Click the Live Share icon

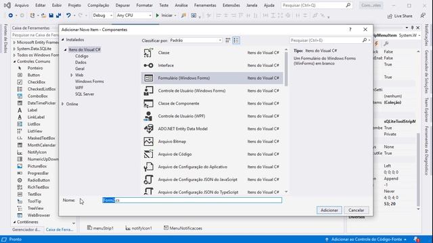click(390, 16)
